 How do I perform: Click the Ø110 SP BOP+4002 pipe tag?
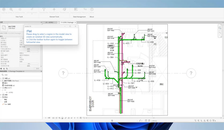tap(111, 30)
